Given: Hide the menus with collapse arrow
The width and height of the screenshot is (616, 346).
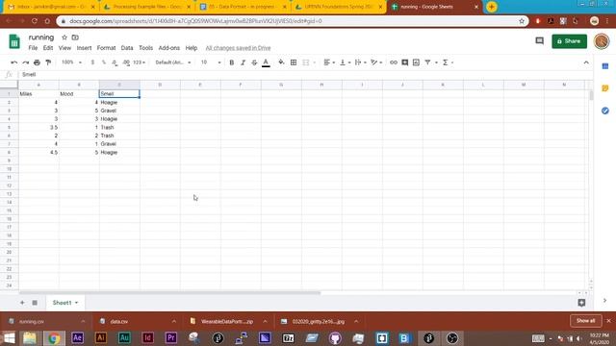Looking at the screenshot, I should (x=586, y=62).
